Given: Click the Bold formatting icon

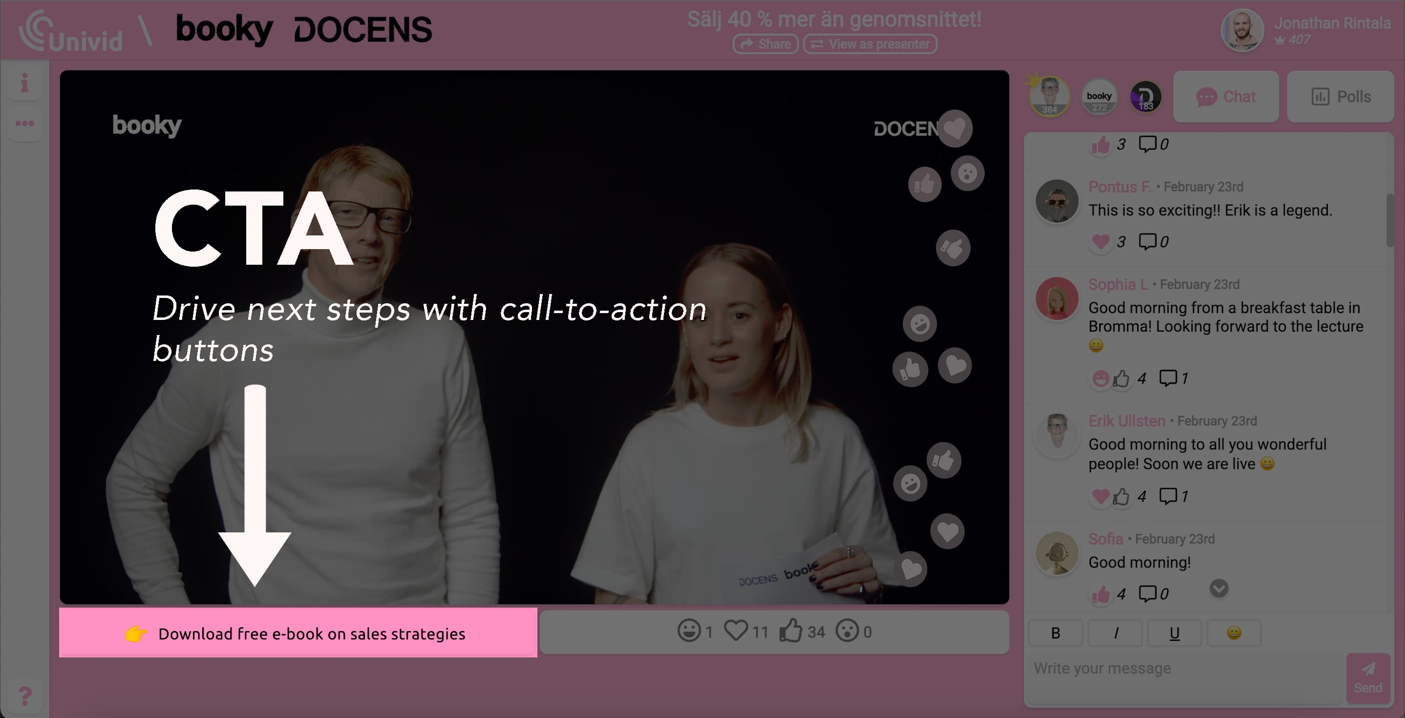Looking at the screenshot, I should point(1056,633).
